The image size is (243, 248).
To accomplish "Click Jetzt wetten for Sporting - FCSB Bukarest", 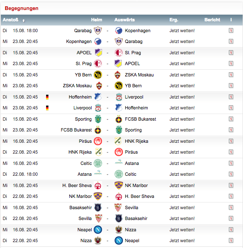I will pos(182,119).
